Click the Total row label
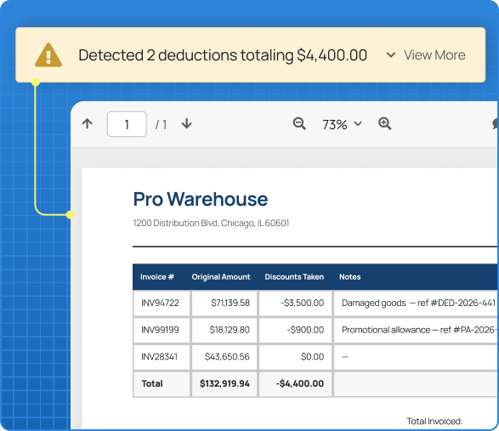This screenshot has height=431, width=499. click(152, 383)
